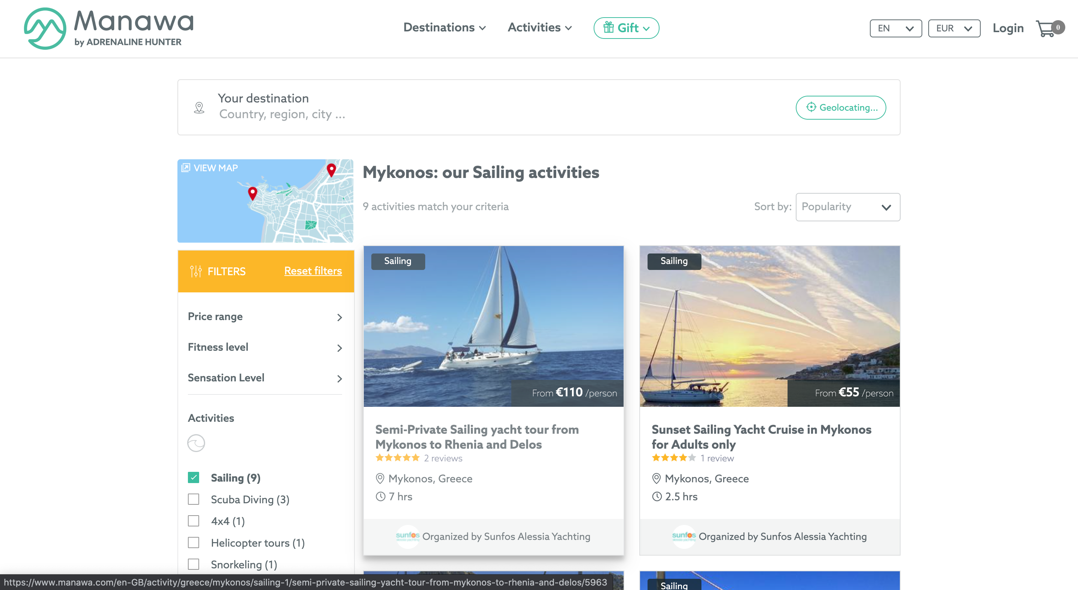The width and height of the screenshot is (1078, 590).
Task: Check the Helicopter tours (1) checkbox
Action: coord(194,543)
